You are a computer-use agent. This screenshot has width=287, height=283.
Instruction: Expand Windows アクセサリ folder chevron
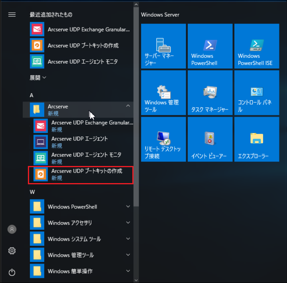pyautogui.click(x=128, y=222)
